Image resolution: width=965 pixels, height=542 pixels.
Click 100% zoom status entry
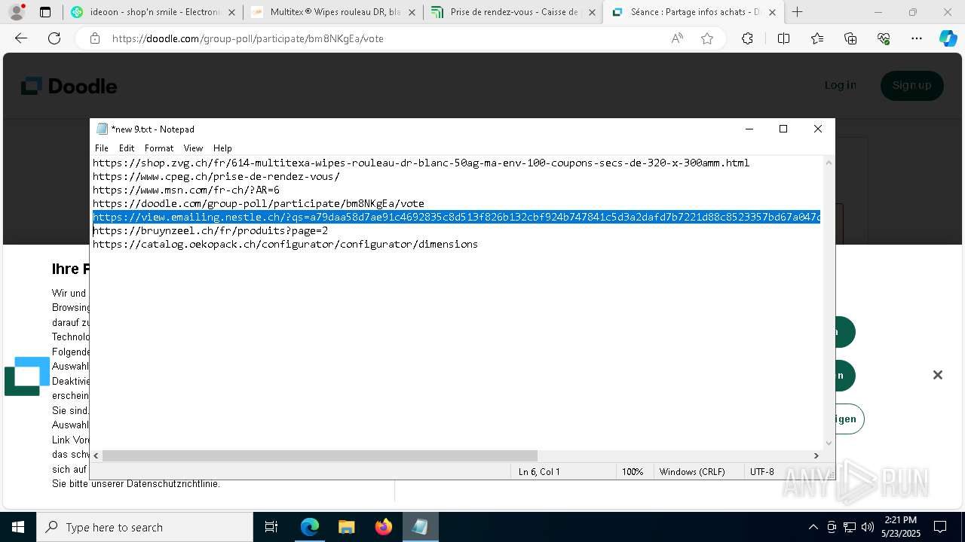(x=633, y=472)
